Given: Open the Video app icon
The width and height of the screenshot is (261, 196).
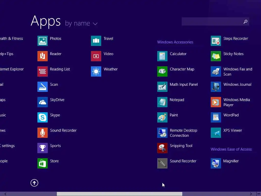Looking at the screenshot, I should tap(96, 56).
